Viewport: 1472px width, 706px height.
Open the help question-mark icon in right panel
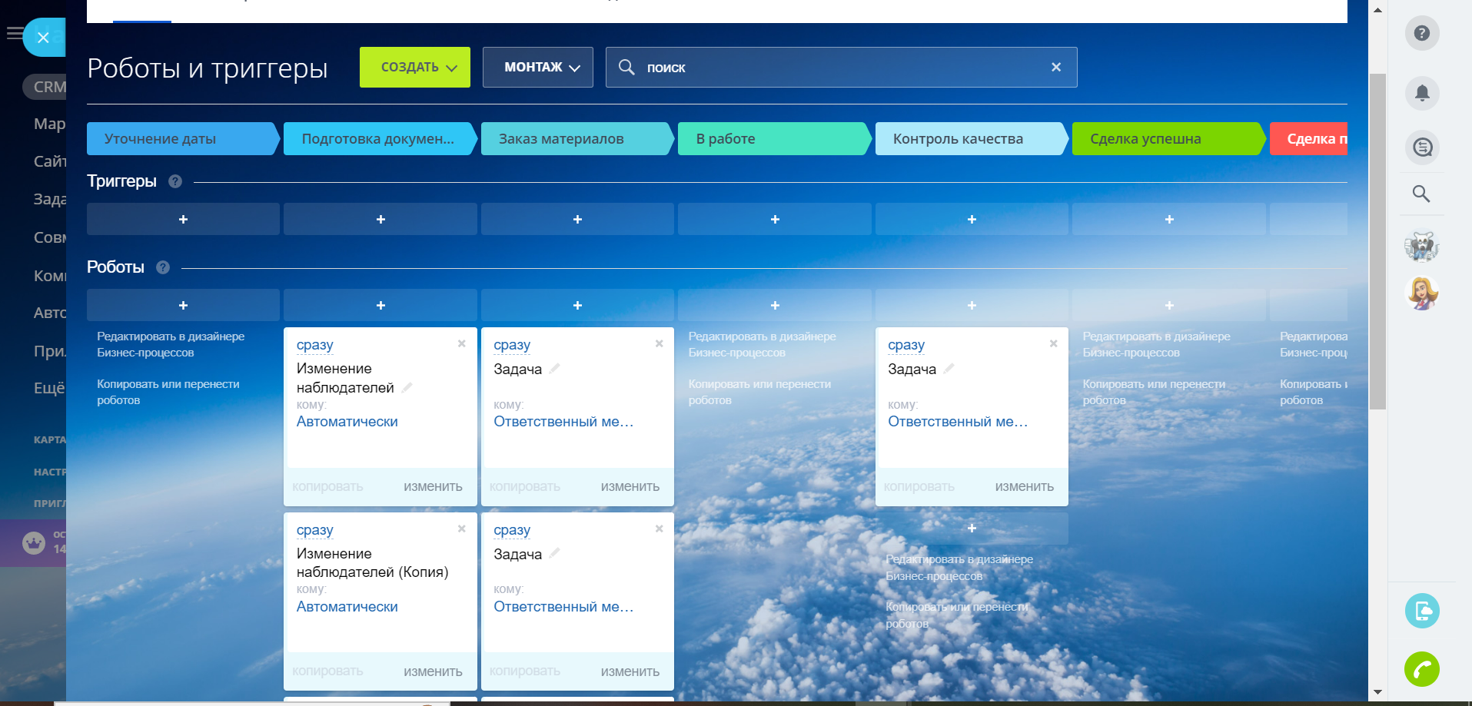[1422, 33]
